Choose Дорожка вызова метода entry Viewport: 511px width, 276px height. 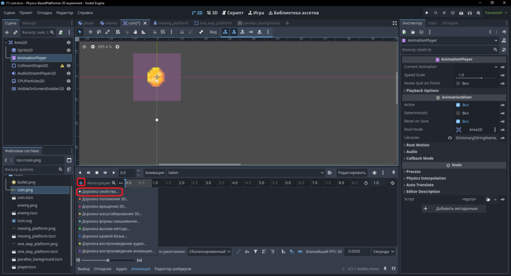[105, 229]
